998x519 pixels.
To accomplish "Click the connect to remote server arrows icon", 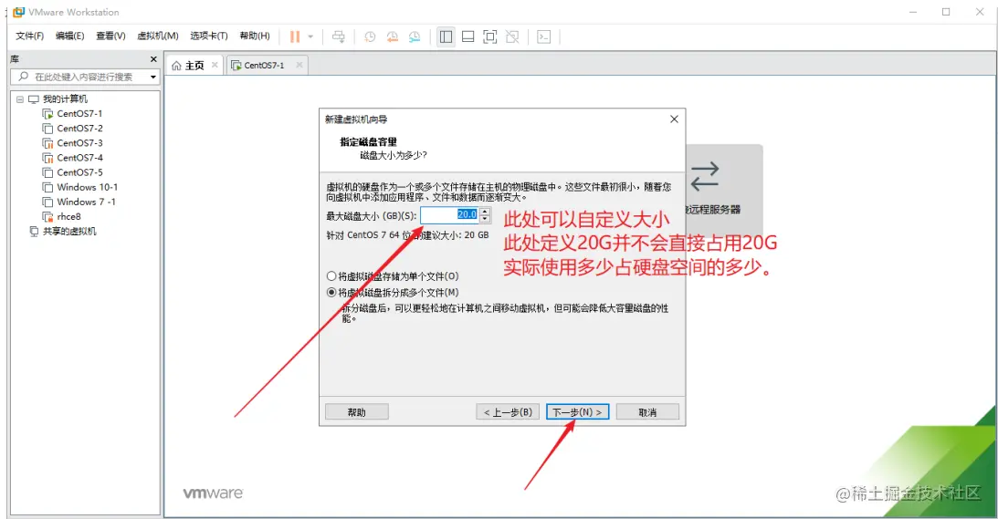I will (705, 176).
